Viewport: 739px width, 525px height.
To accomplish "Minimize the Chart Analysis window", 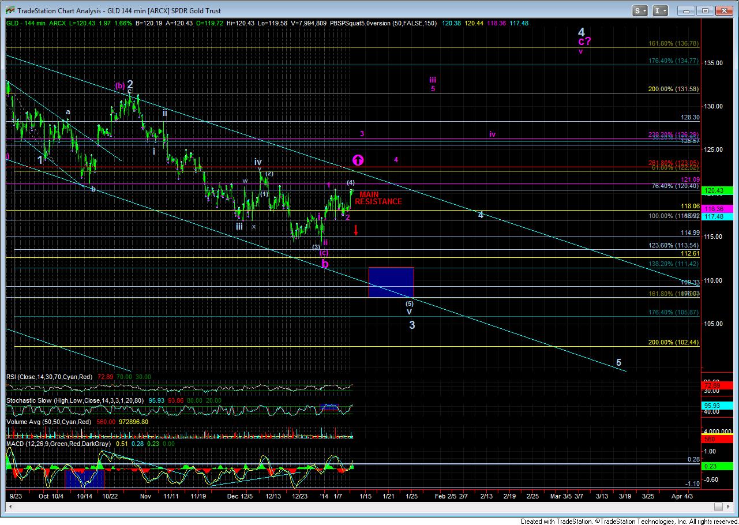I will pyautogui.click(x=685, y=10).
